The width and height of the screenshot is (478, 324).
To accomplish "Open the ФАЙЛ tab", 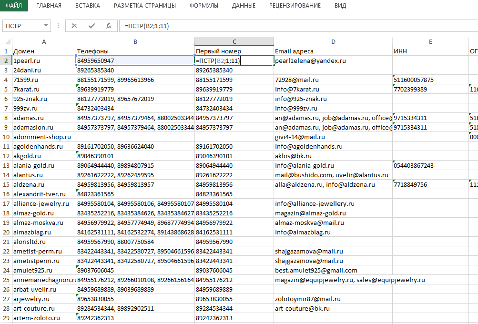I will (14, 6).
